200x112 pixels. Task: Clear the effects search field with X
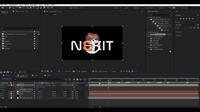click(170, 15)
